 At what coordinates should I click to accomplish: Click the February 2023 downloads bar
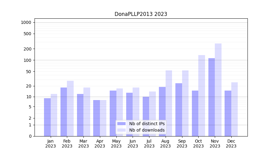point(70,108)
